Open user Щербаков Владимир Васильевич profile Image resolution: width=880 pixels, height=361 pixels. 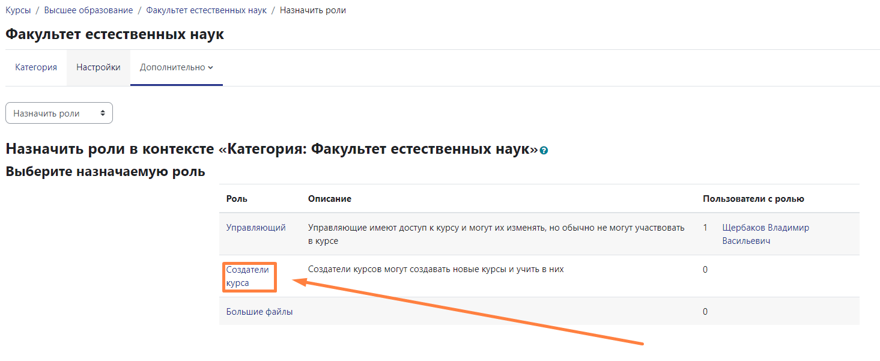point(765,234)
